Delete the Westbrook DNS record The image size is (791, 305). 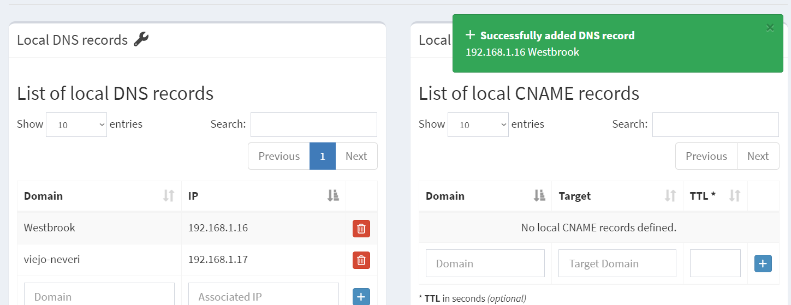(x=361, y=229)
